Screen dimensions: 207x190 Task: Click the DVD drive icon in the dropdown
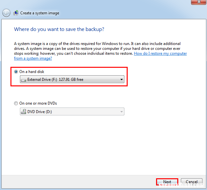24,111
